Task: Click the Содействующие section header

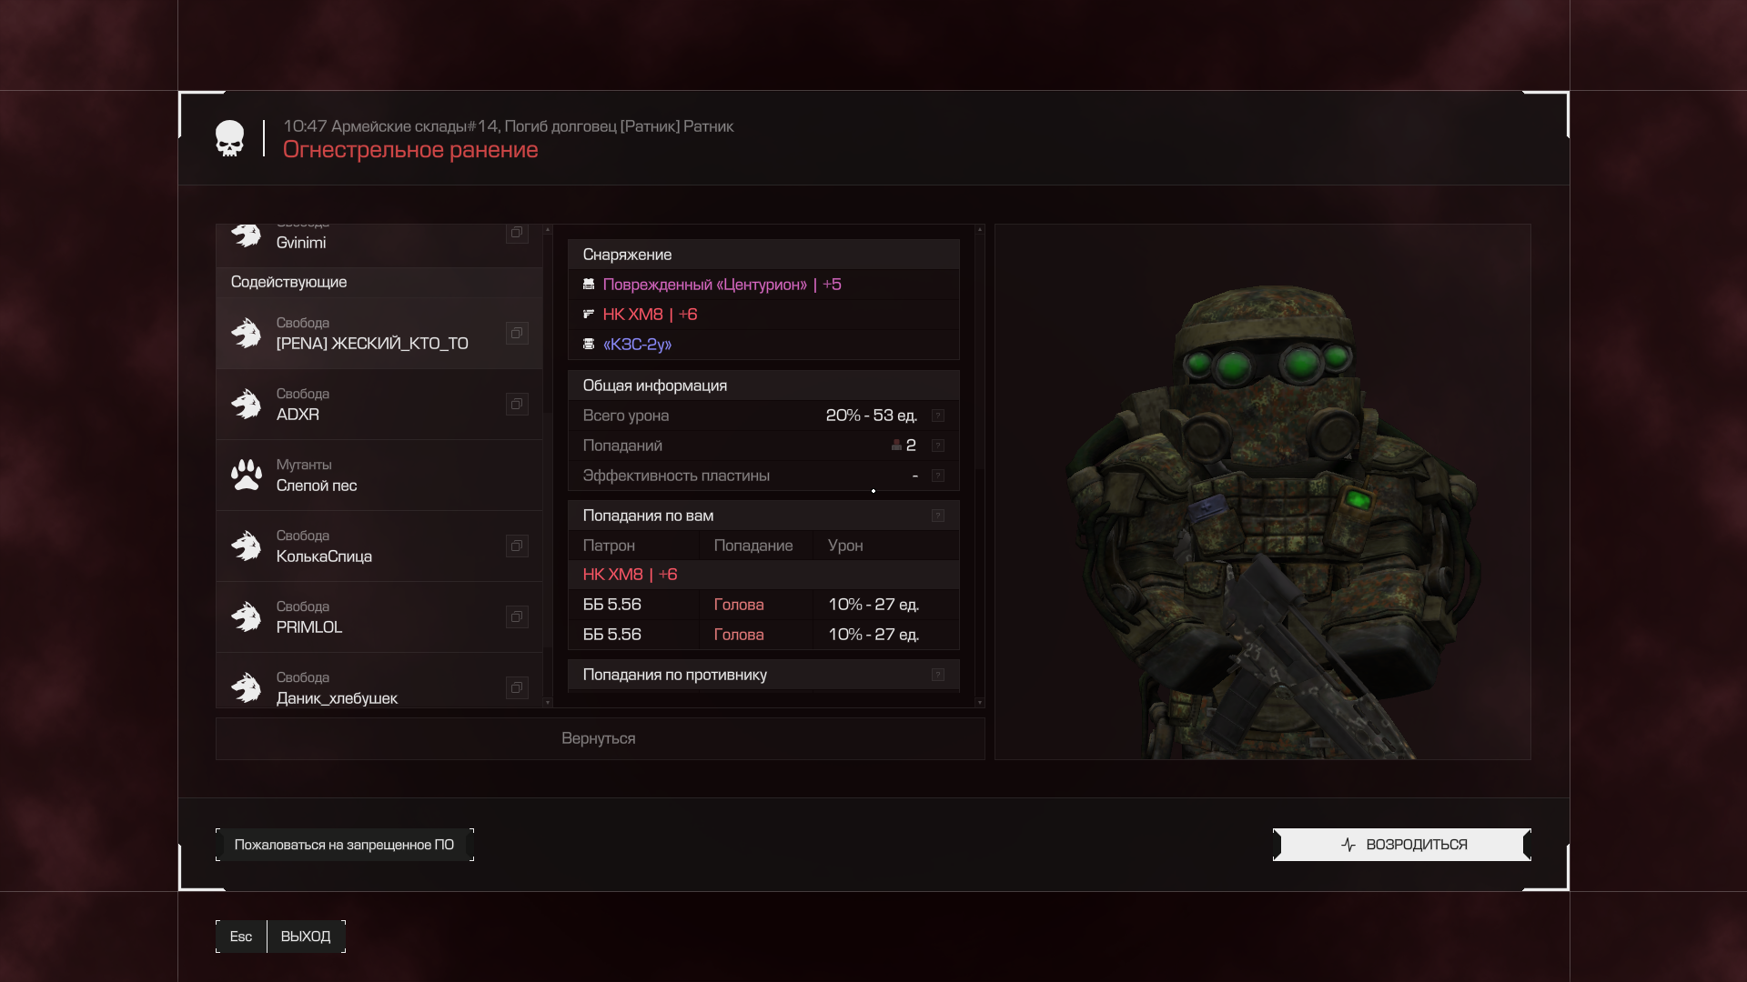Action: click(x=379, y=282)
